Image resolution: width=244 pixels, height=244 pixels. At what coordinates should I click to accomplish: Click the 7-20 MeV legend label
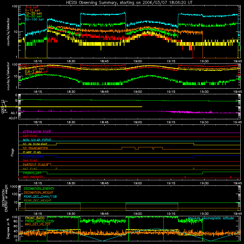coord(33,75)
